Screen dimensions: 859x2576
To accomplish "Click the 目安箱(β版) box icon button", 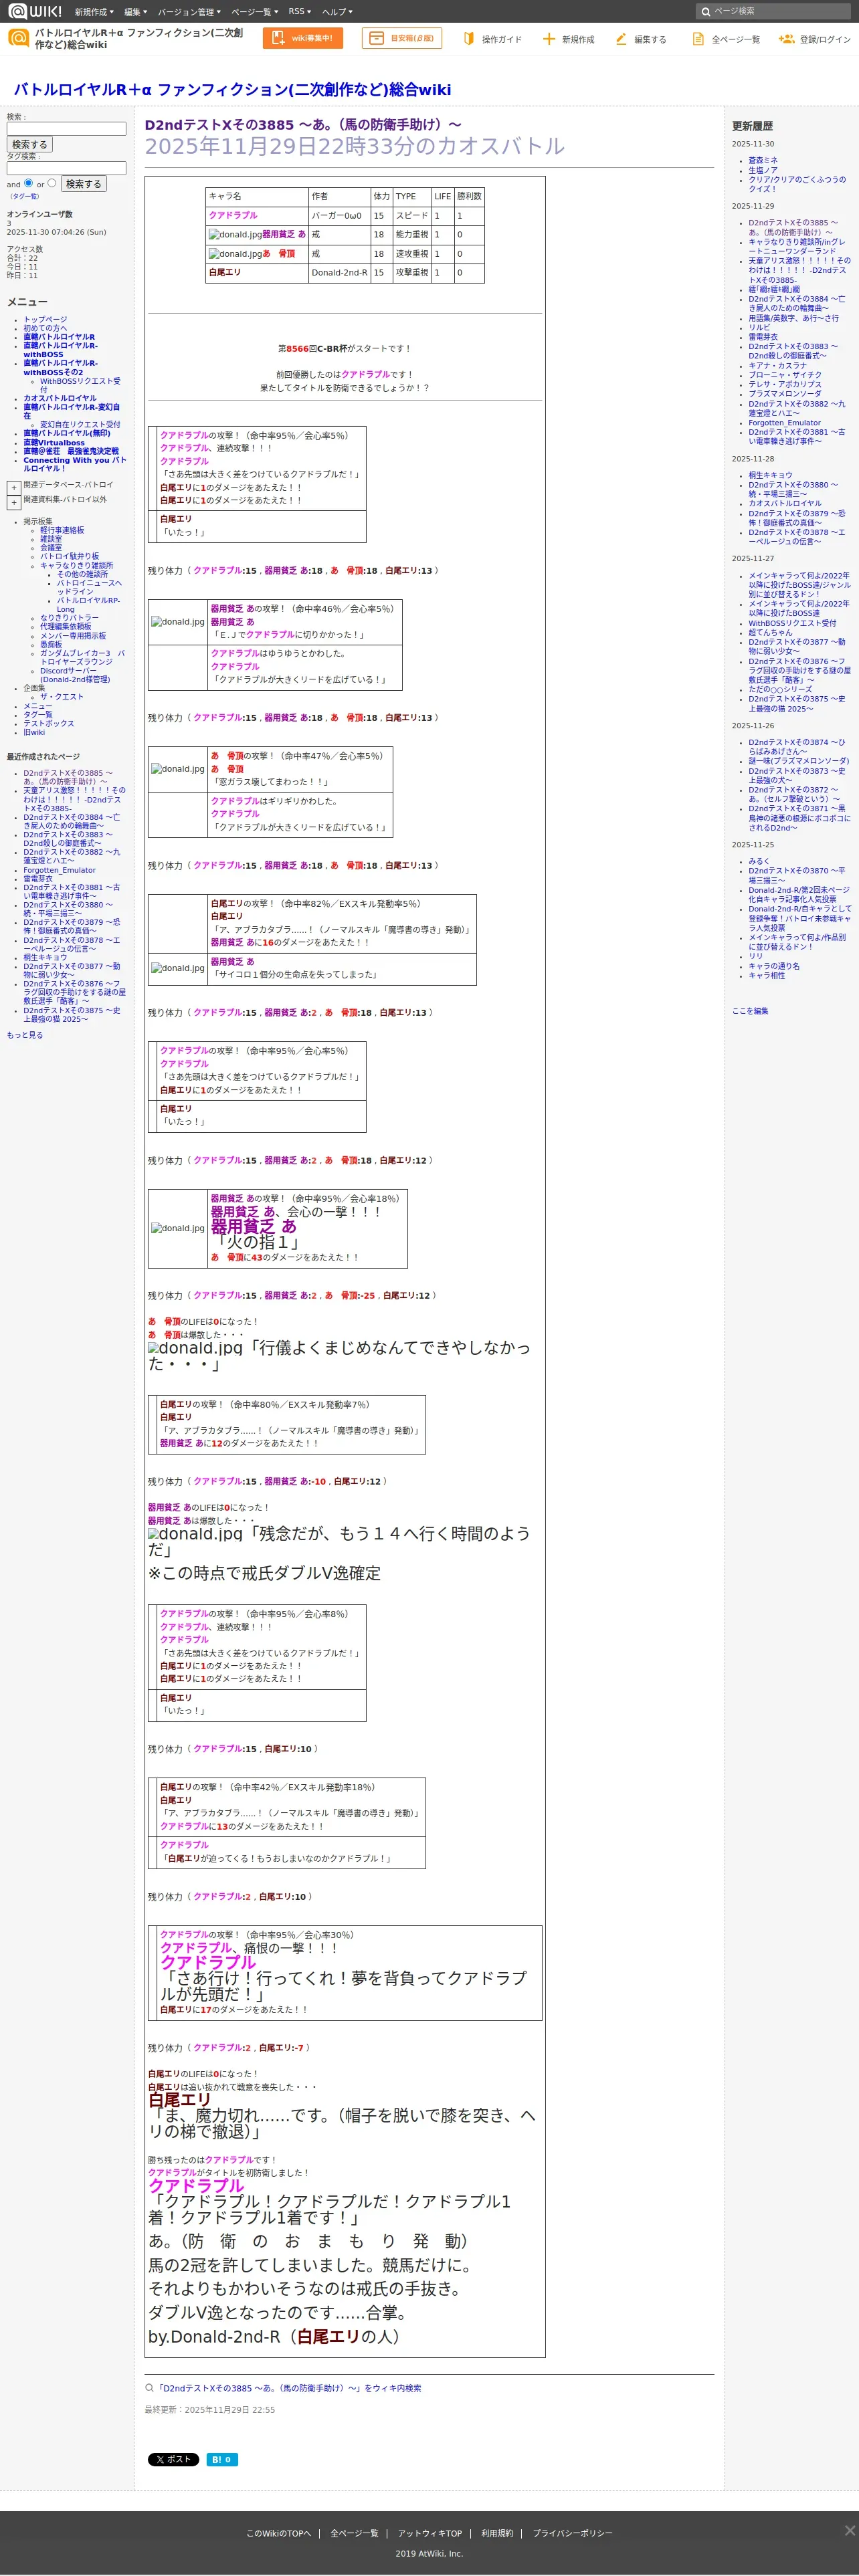I will (402, 38).
